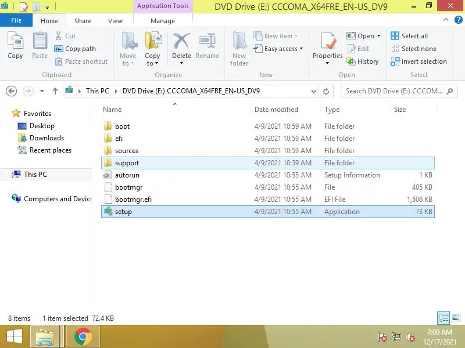Viewport: 465px width, 348px height.
Task: Go up one level with Up arrow
Action: click(x=55, y=91)
